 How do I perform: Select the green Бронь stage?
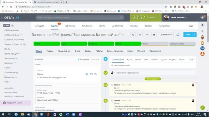74,44
